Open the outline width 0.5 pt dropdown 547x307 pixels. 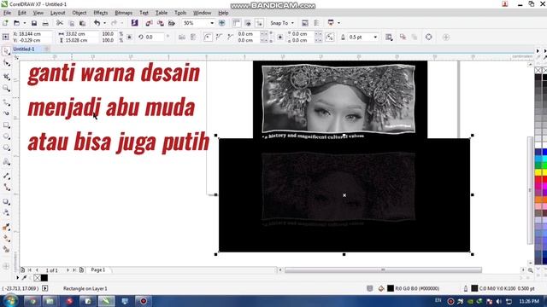pos(375,37)
